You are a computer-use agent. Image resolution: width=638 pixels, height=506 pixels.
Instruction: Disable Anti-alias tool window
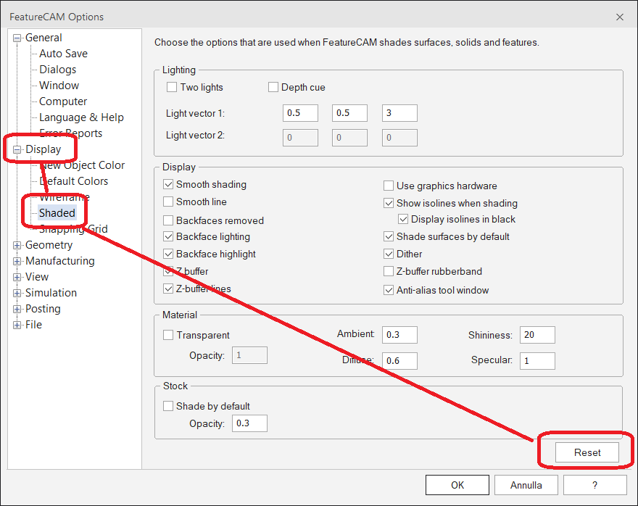coord(389,289)
